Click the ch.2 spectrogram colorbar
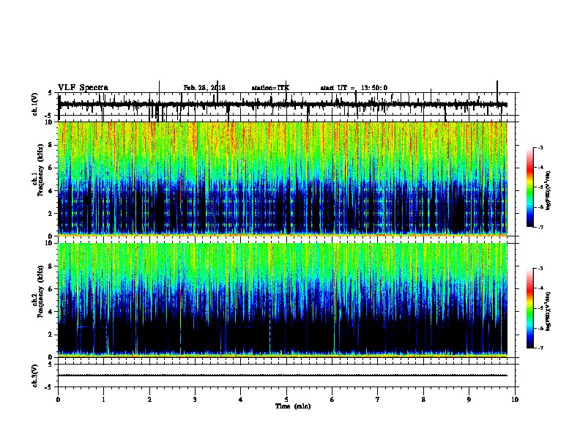Screen dimensions: 580x448 [529, 308]
